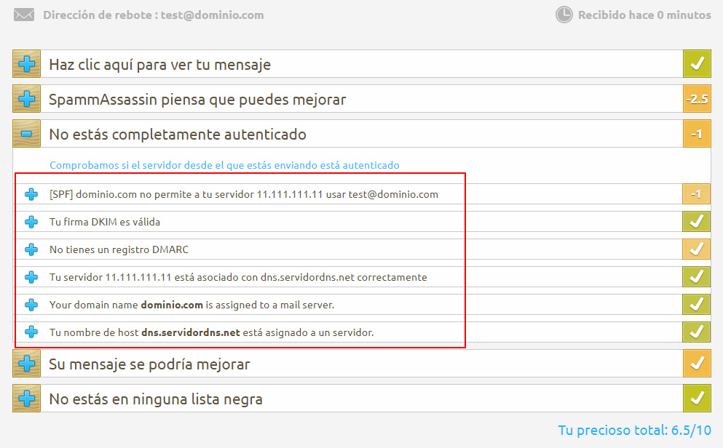Screen dimensions: 723x448
Task: Click the envelope icon beside bounce address
Action: tap(23, 15)
